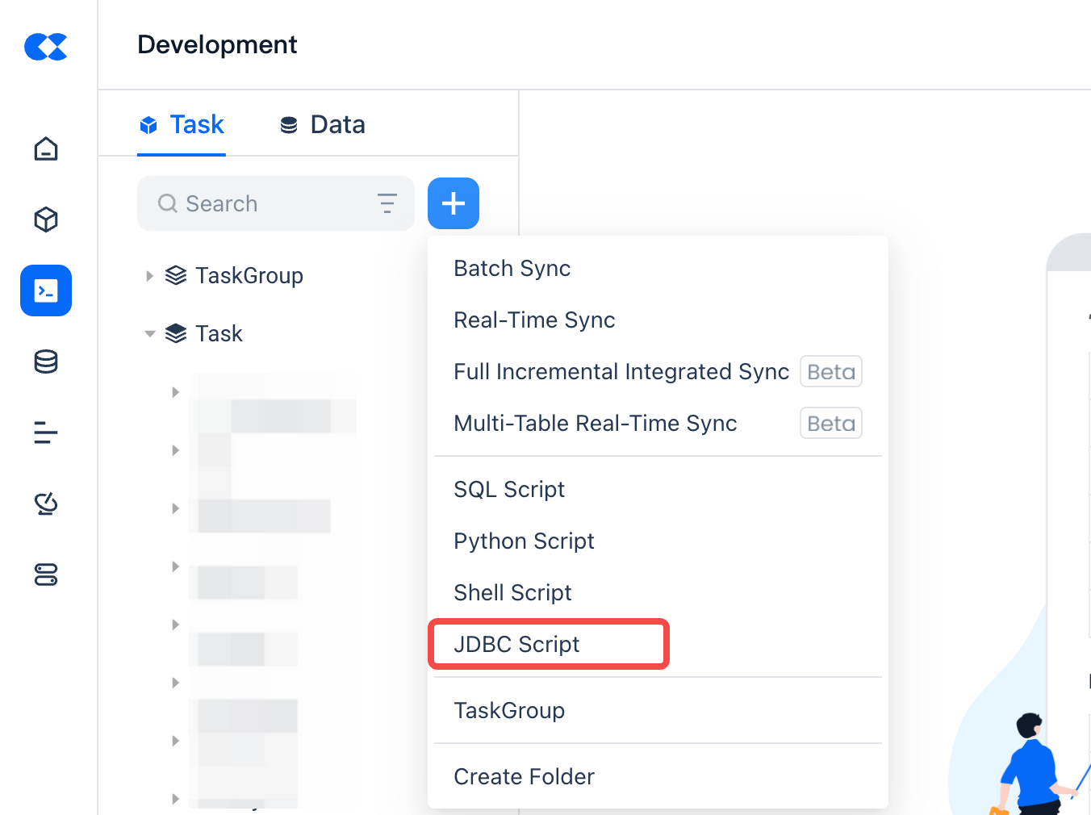The height and width of the screenshot is (815, 1091).
Task: Open the cube icon in the left sidebar
Action: (x=46, y=219)
